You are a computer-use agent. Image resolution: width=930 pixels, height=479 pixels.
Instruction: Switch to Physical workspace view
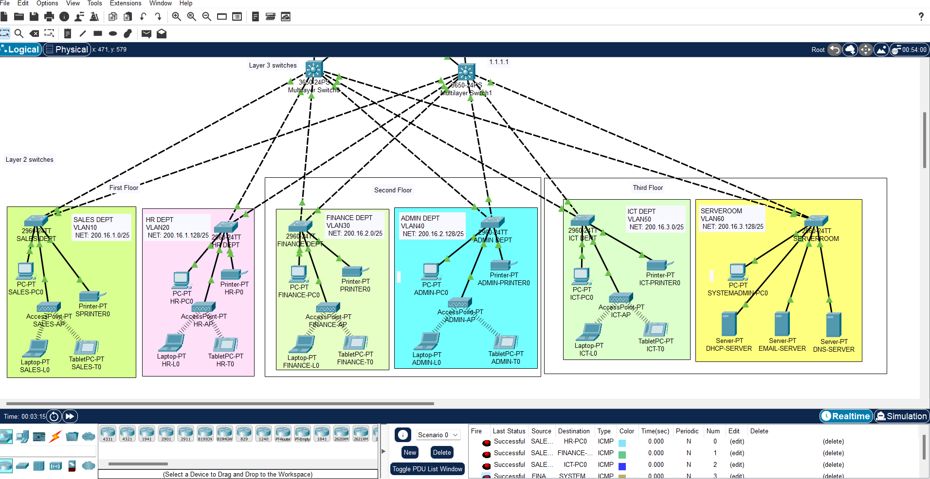click(x=67, y=50)
